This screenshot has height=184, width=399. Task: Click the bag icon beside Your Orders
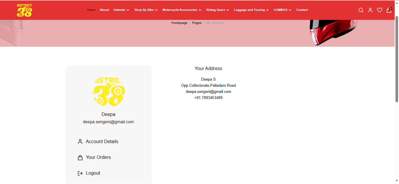(x=80, y=158)
